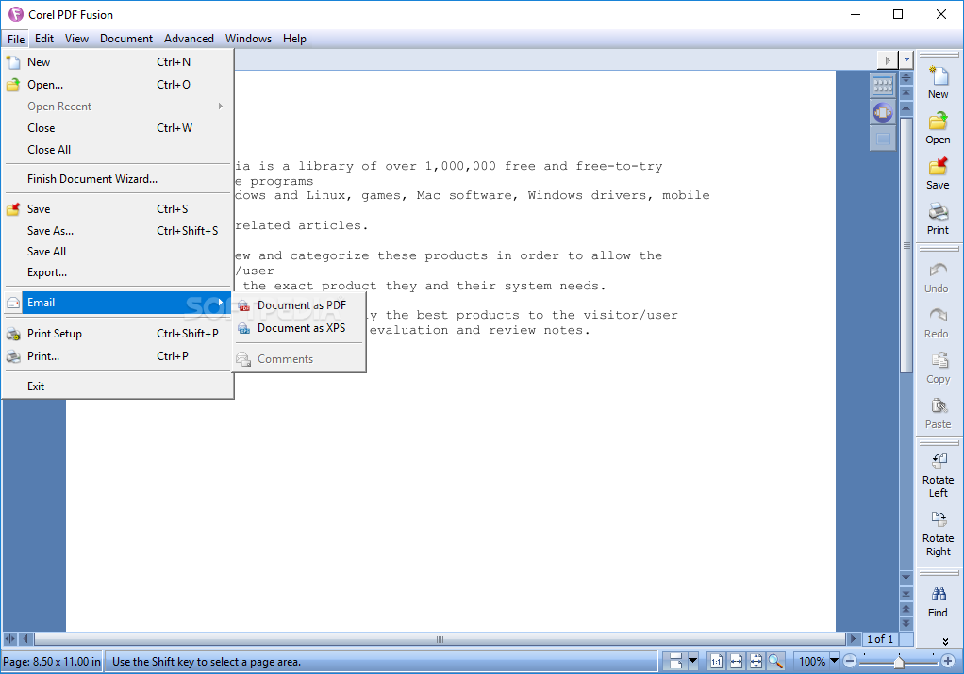Email the Document as PDF

299,305
